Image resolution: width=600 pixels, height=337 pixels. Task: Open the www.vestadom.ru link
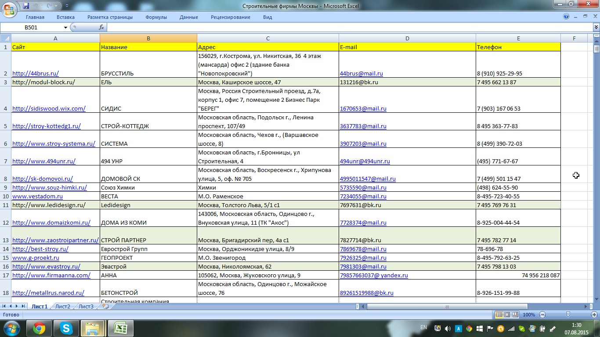pos(37,196)
